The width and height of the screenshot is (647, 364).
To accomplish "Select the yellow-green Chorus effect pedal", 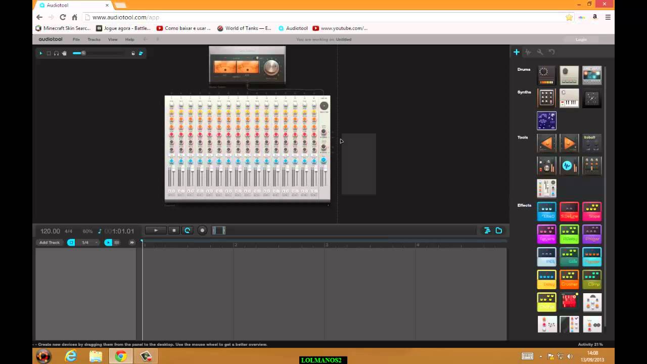I will click(546, 302).
